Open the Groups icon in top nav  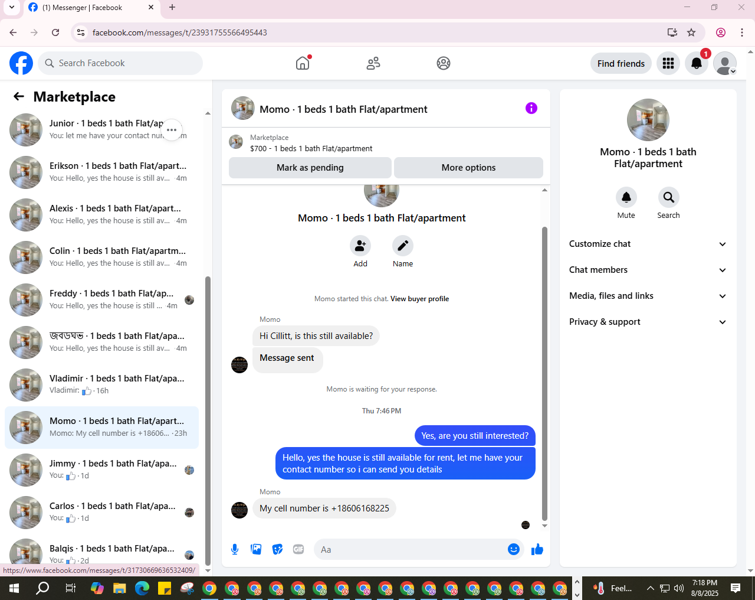click(x=444, y=63)
